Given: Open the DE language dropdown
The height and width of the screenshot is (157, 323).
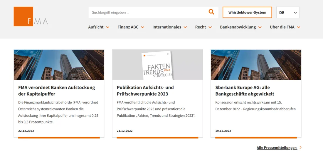Looking at the screenshot, I should (288, 13).
